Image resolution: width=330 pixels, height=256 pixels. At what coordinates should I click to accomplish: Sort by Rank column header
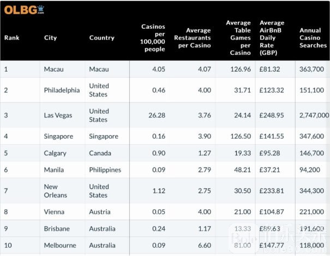pyautogui.click(x=11, y=38)
